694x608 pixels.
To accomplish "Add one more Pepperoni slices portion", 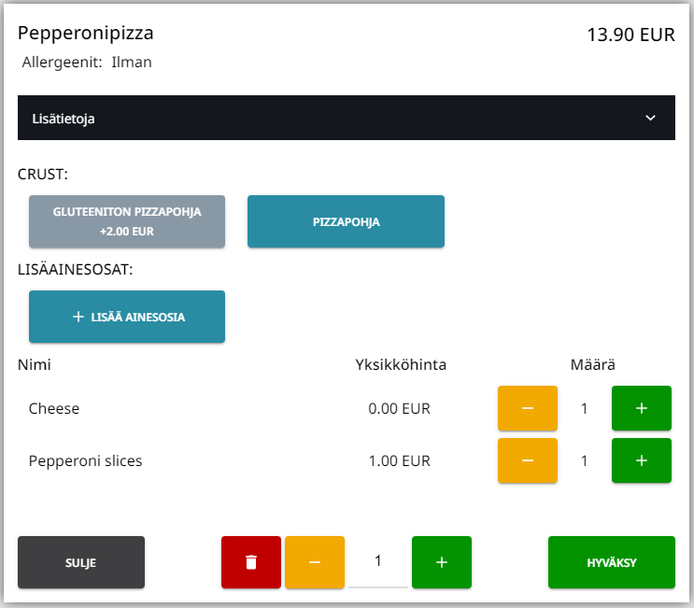I will tap(641, 460).
